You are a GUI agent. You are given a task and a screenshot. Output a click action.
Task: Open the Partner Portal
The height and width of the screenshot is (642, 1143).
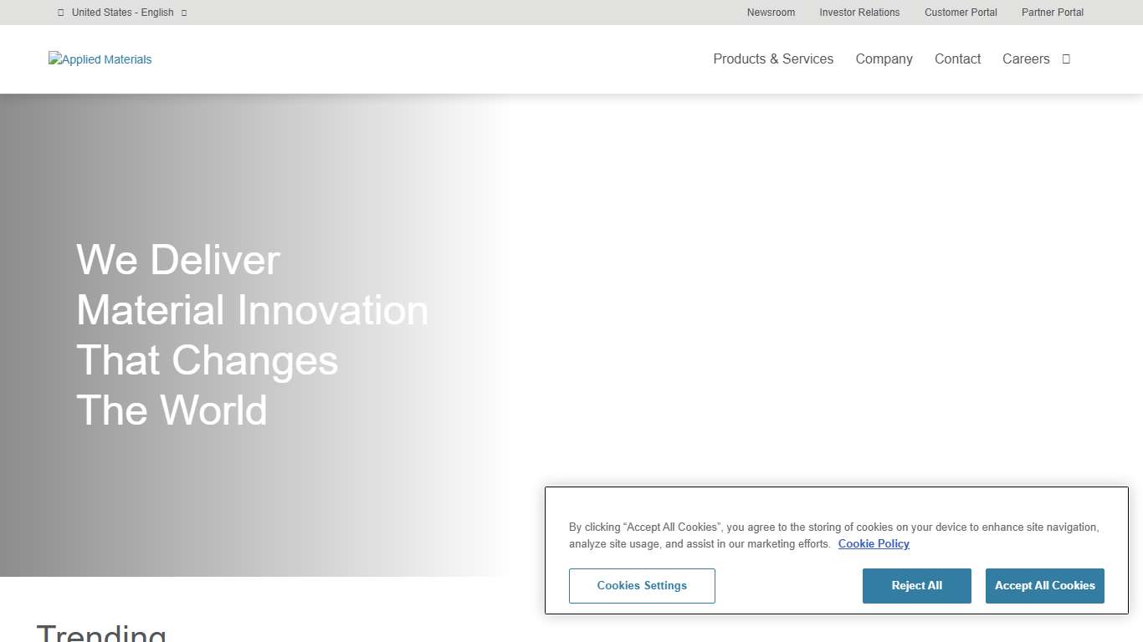1053,13
